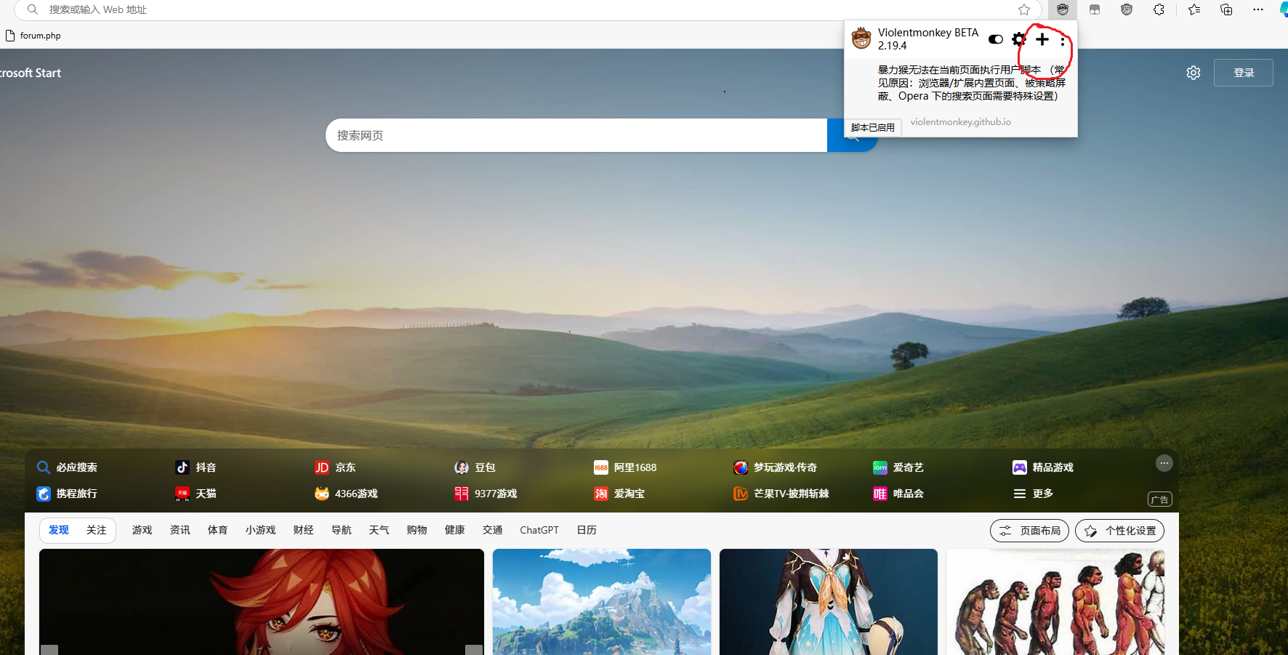This screenshot has width=1288, height=655.
Task: Expand 更多 quick links list
Action: coord(1034,494)
